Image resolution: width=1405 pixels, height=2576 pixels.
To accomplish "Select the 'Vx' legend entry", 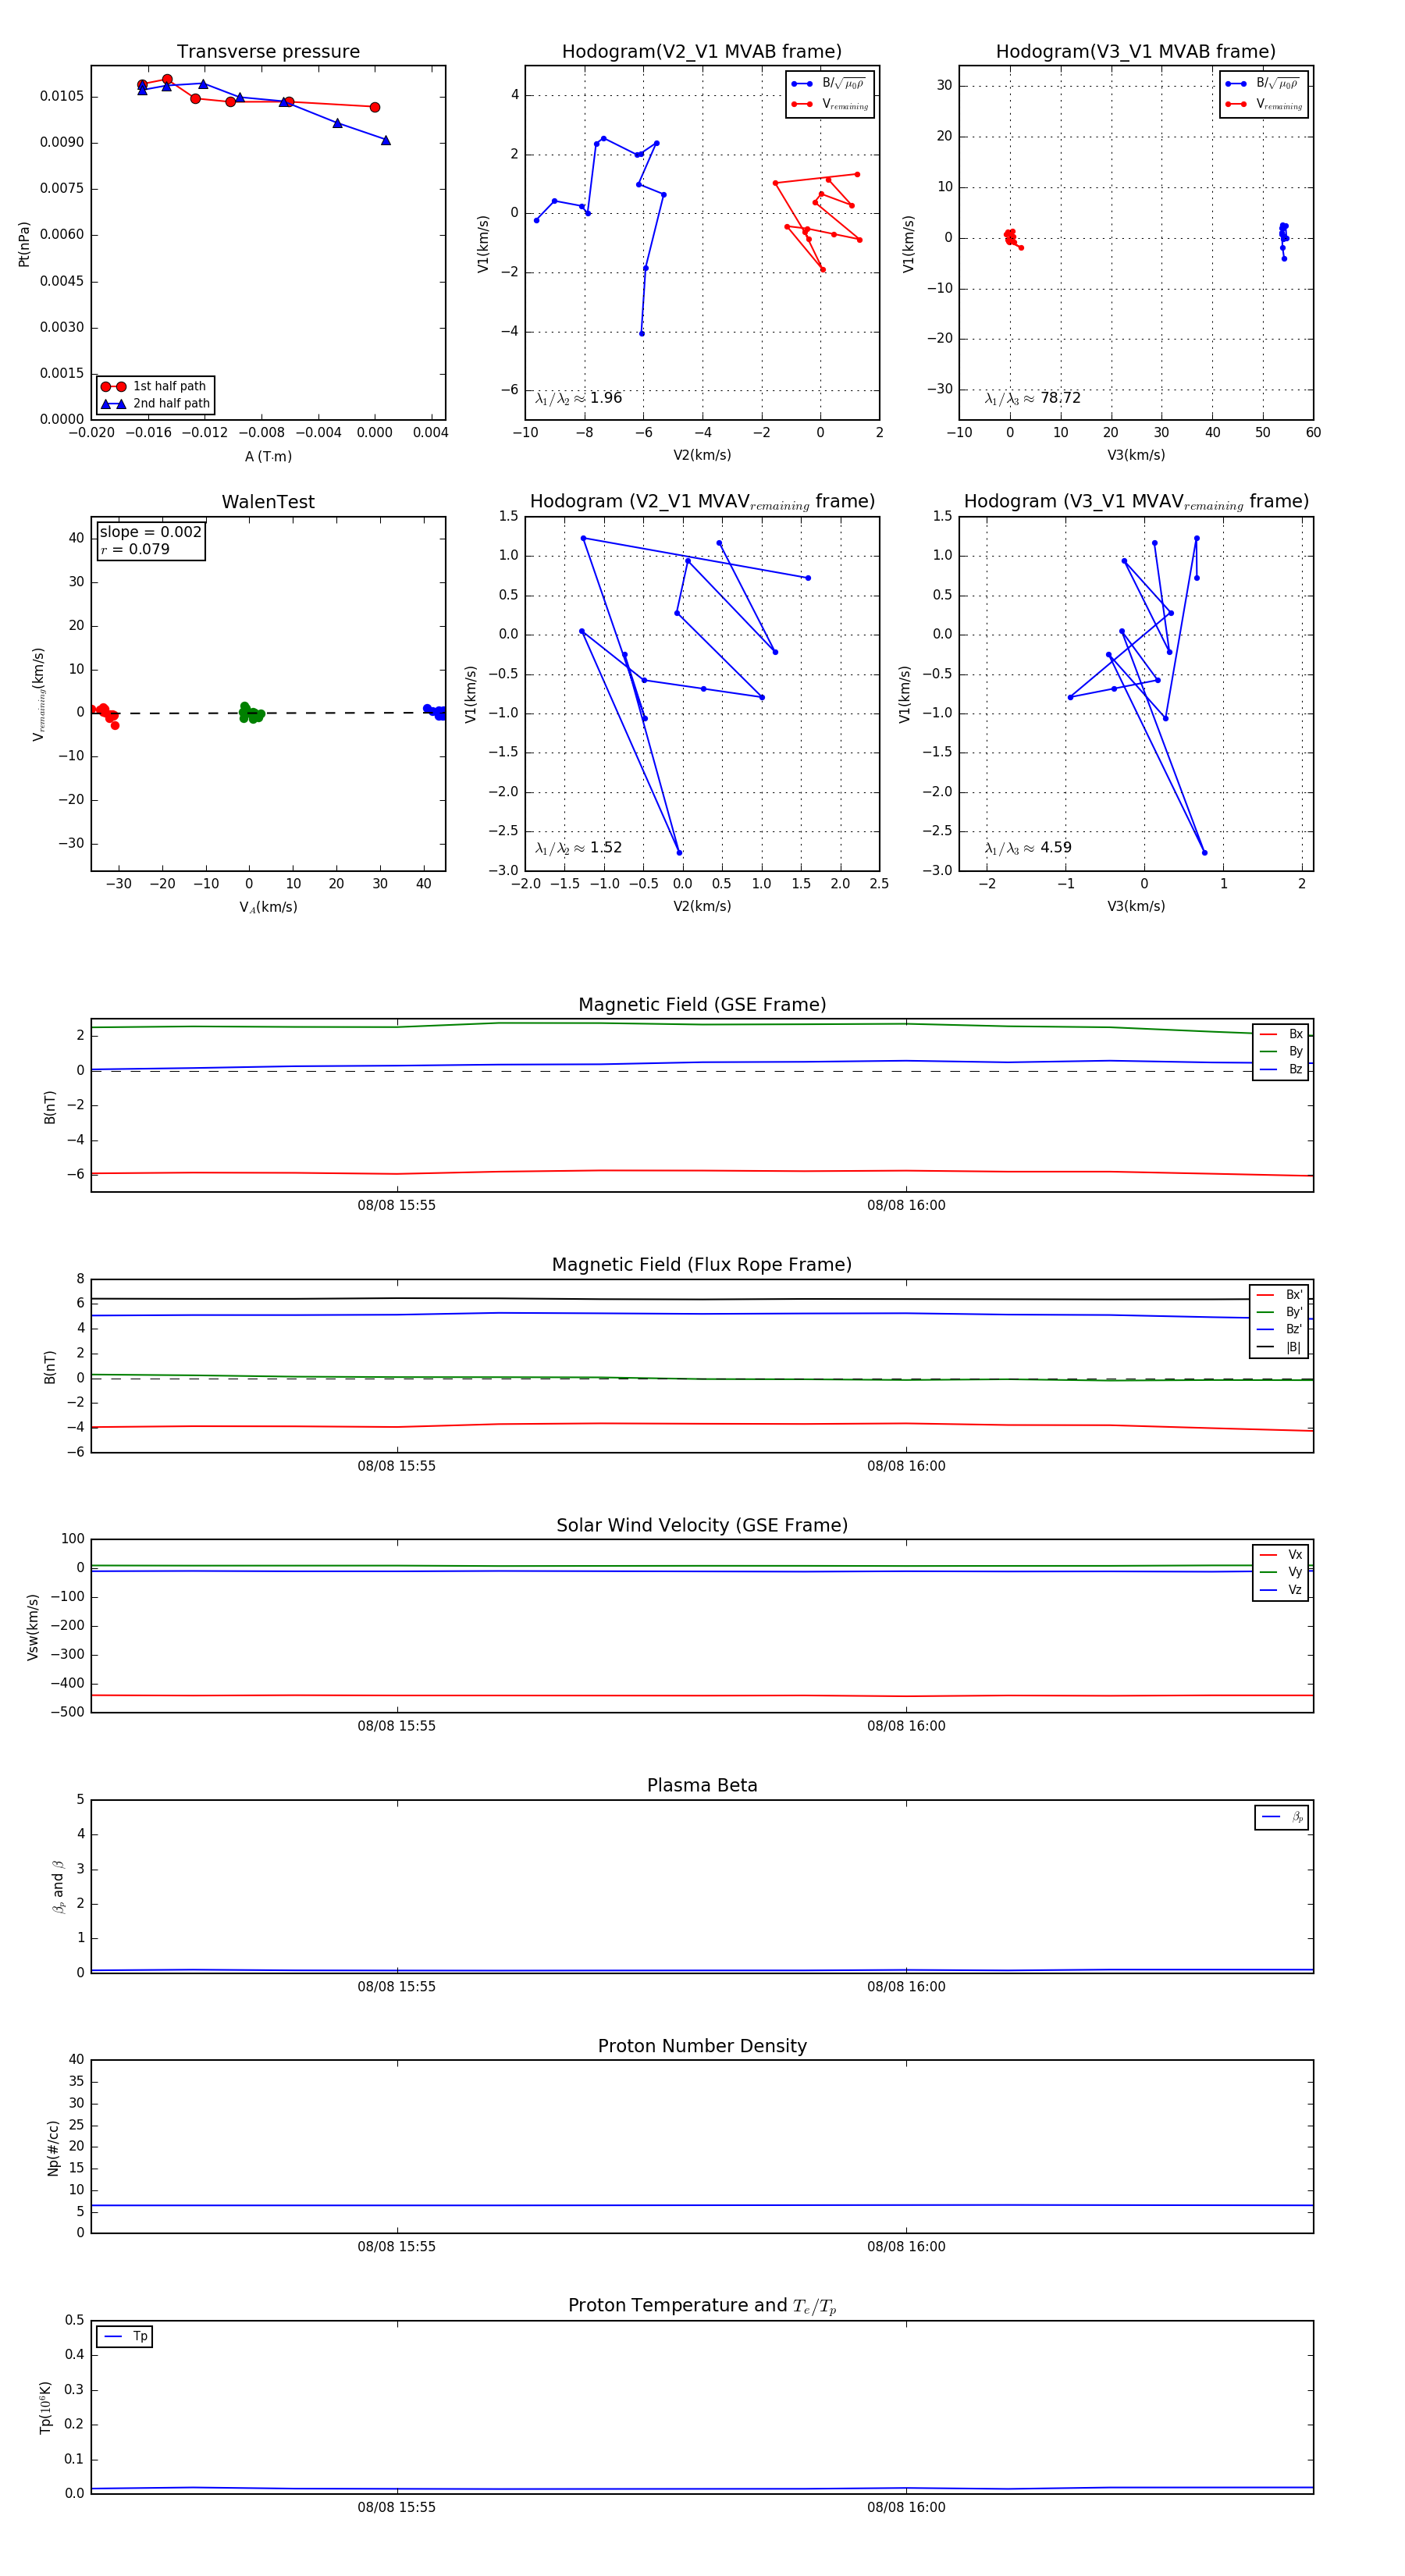I will [1282, 1555].
